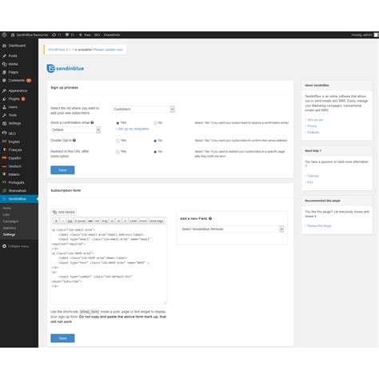Go to SendinBlue Campaigns submenu

click(x=10, y=221)
